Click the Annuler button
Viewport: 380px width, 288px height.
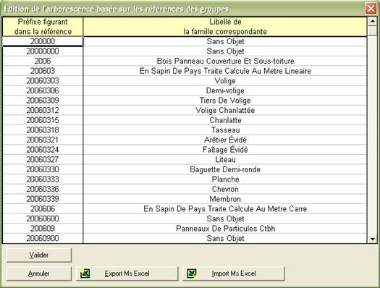click(x=39, y=274)
